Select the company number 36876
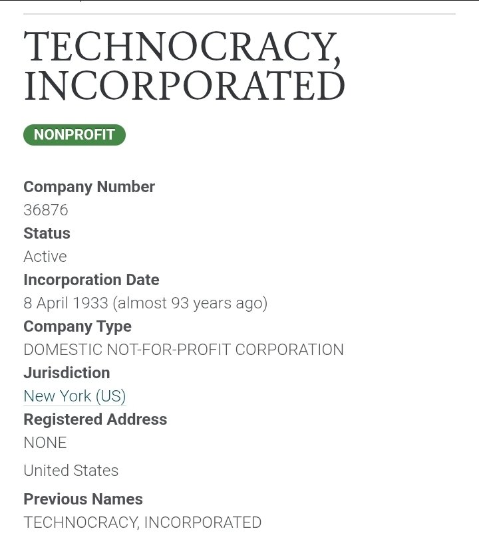The image size is (479, 559). [46, 210]
